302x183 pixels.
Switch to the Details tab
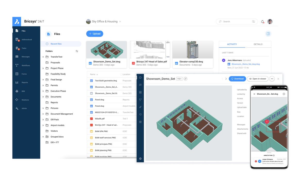tap(258, 44)
